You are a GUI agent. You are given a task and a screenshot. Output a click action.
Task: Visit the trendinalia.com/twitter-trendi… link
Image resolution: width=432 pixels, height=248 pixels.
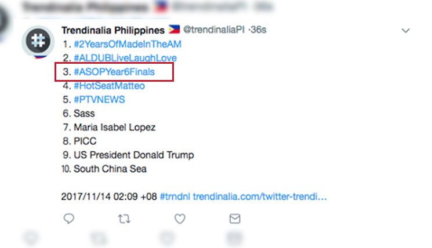(260, 197)
